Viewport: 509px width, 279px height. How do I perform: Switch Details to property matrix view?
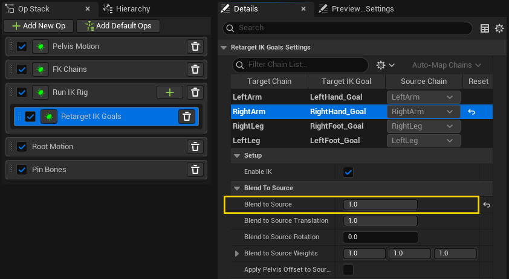point(485,28)
